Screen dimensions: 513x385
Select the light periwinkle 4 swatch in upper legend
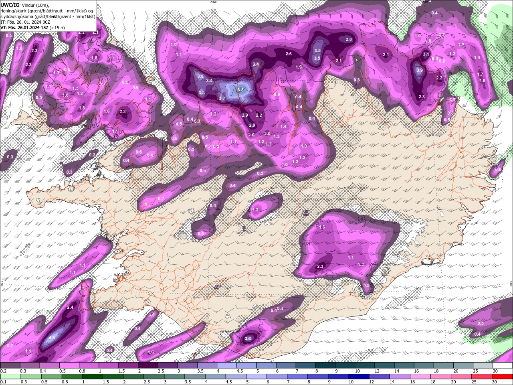coord(226,365)
